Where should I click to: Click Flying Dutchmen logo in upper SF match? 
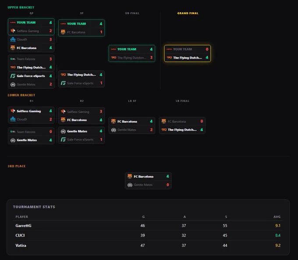click(63, 75)
